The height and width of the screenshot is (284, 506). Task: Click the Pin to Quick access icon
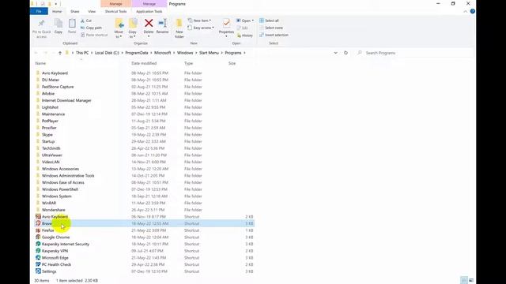[x=41, y=24]
